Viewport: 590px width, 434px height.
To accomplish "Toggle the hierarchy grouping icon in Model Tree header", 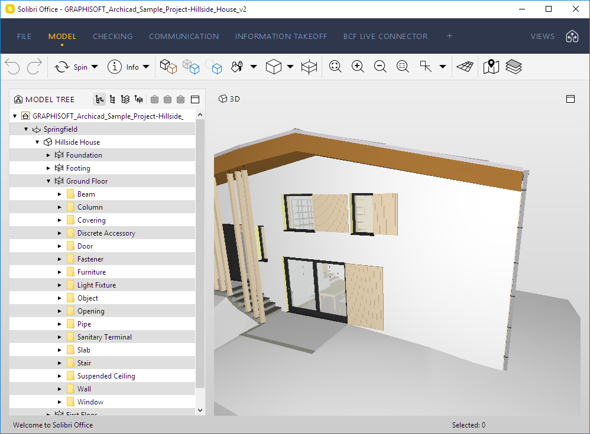I will click(99, 99).
